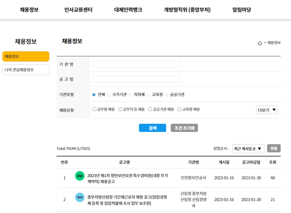
Task: Select the 교육청 radio button
Action: click(148, 95)
